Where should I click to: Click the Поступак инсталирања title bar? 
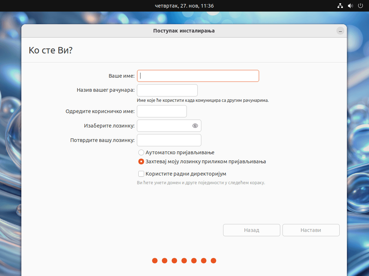pyautogui.click(x=184, y=31)
